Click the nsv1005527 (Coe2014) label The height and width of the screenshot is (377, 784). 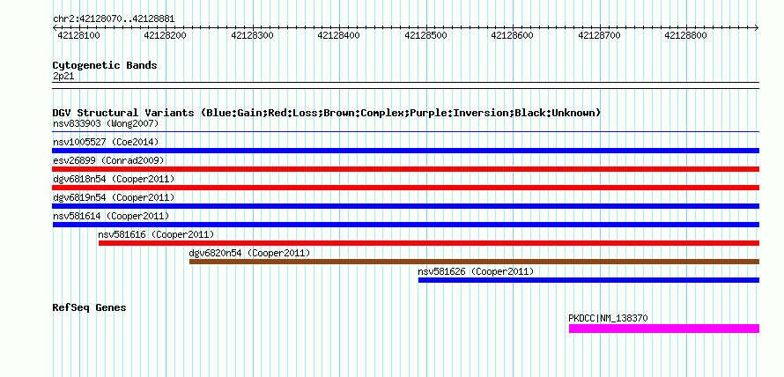point(106,142)
